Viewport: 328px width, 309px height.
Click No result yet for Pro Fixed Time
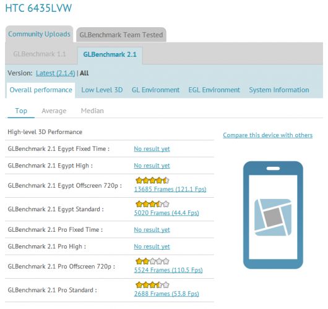(152, 230)
